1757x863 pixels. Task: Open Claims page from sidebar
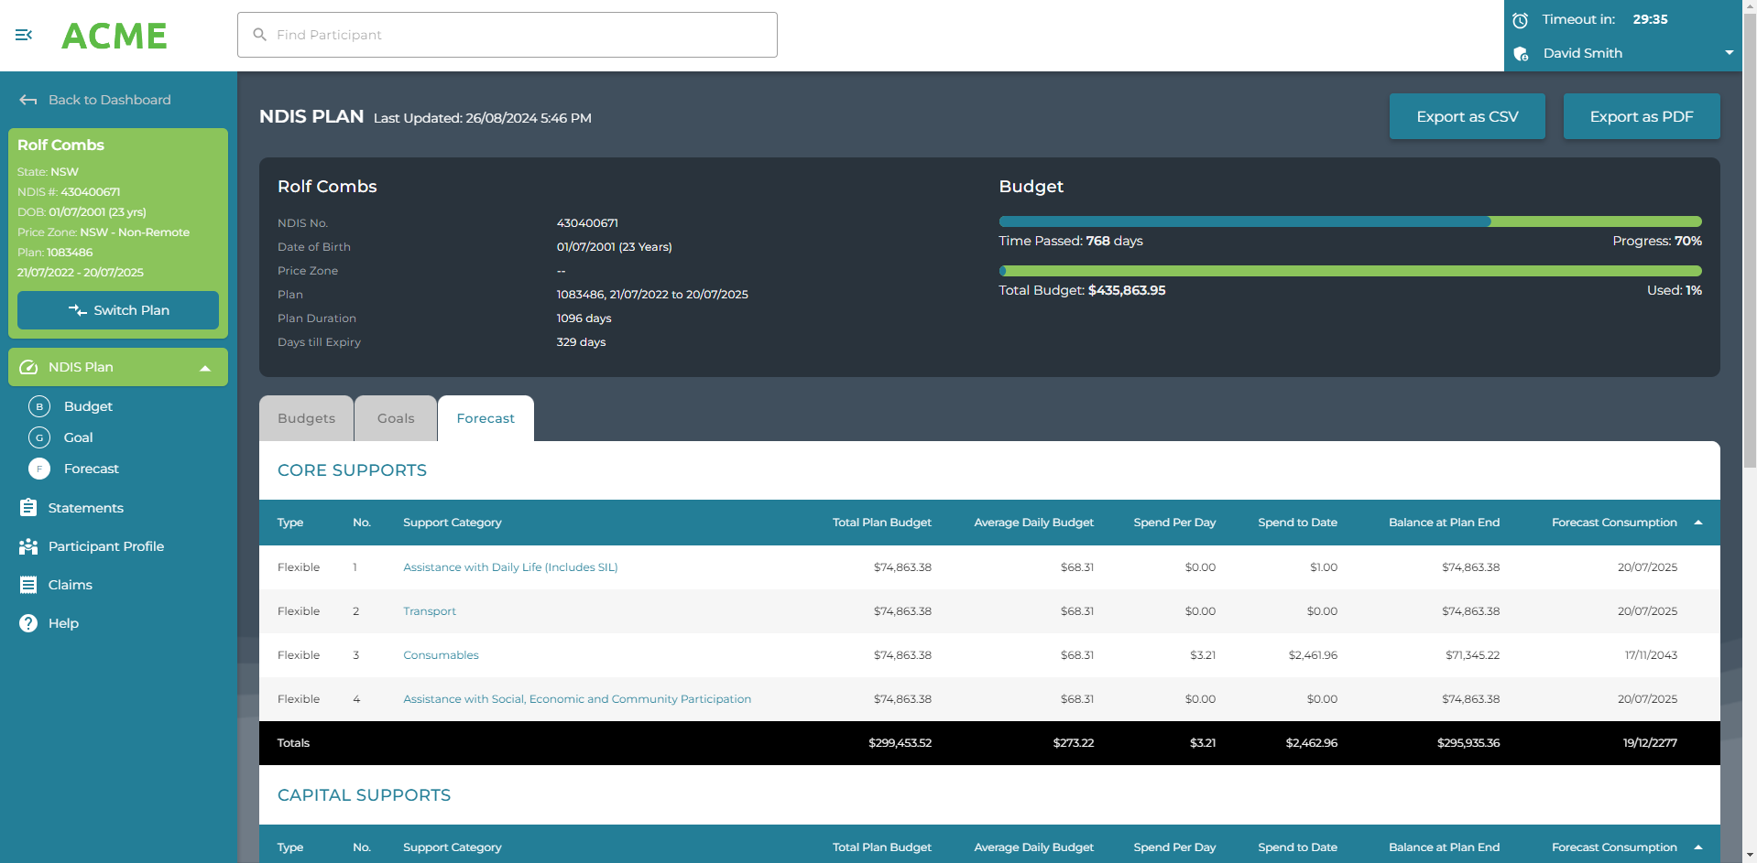pyautogui.click(x=71, y=585)
